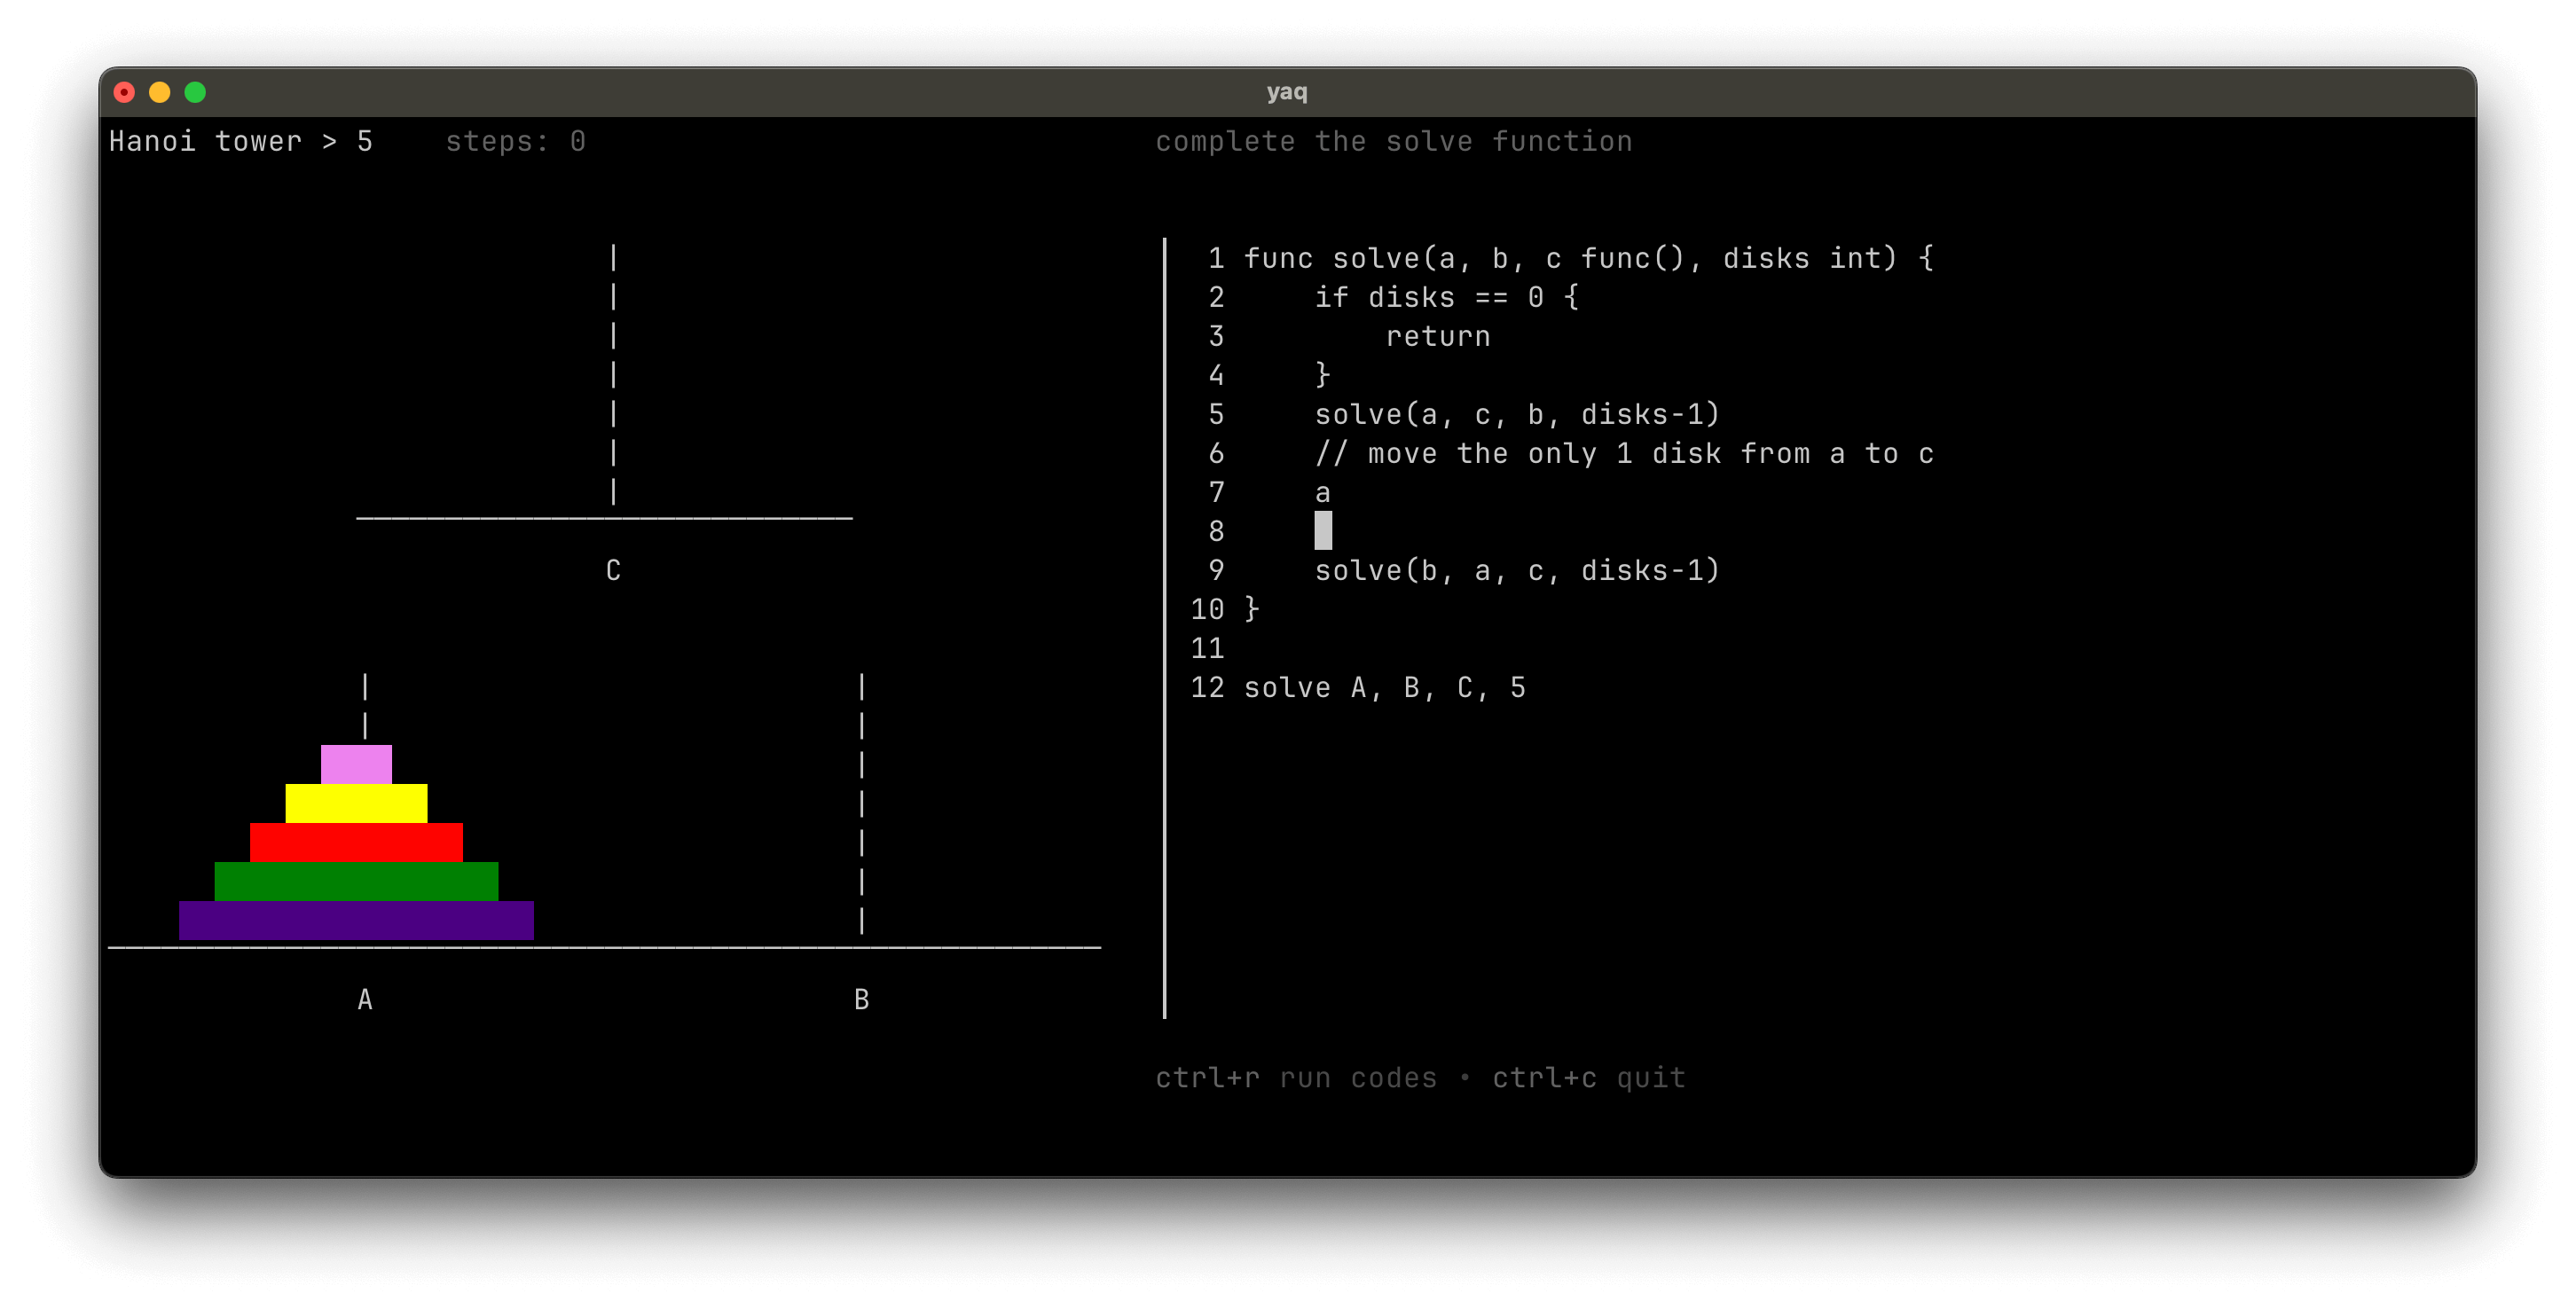The width and height of the screenshot is (2576, 1309).
Task: Click the pink smallest disk on tower A
Action: coord(356,764)
